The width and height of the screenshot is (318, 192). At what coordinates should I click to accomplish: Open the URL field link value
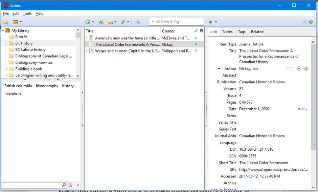tap(273, 169)
